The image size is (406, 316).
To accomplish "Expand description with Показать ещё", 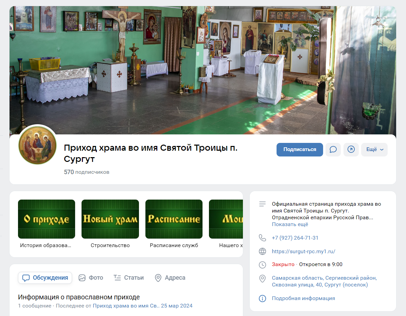I will [x=290, y=224].
